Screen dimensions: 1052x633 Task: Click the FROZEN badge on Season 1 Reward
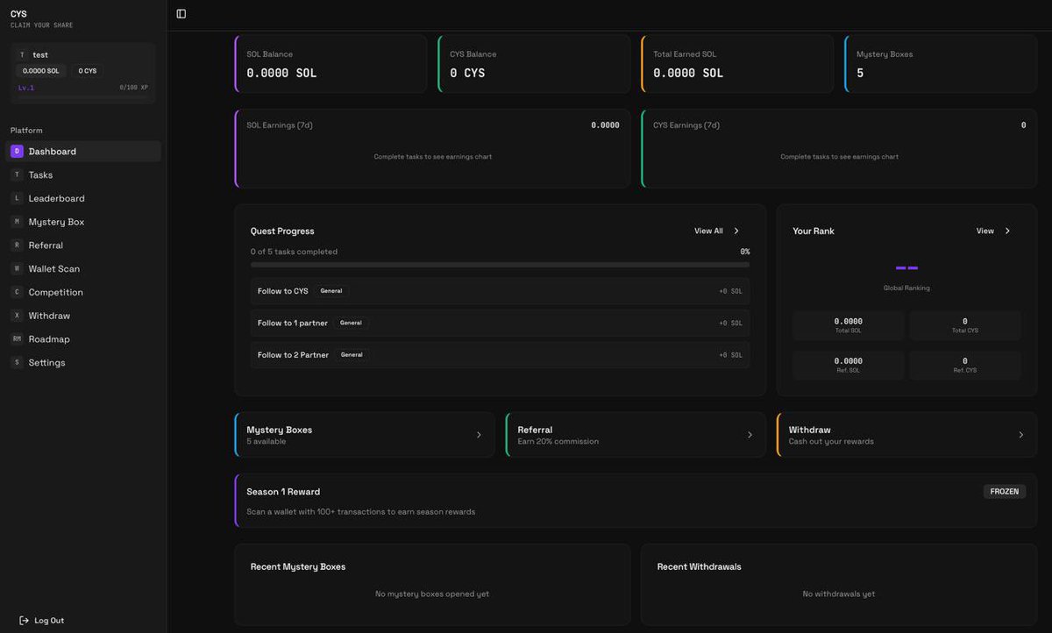(1004, 492)
